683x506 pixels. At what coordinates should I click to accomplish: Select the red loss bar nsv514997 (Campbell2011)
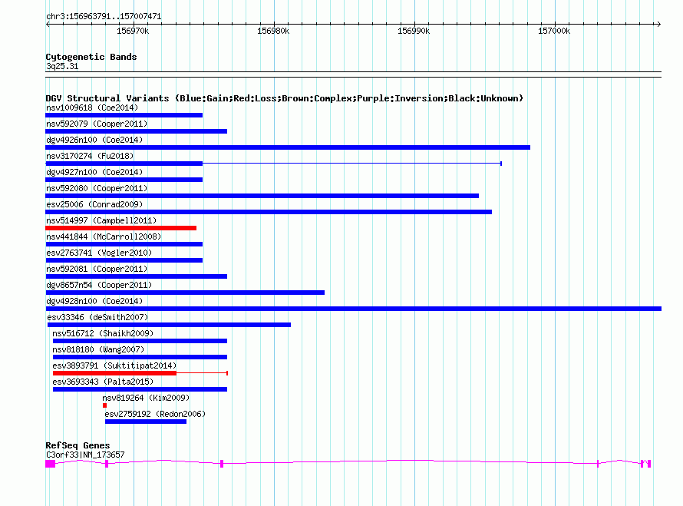(x=120, y=228)
